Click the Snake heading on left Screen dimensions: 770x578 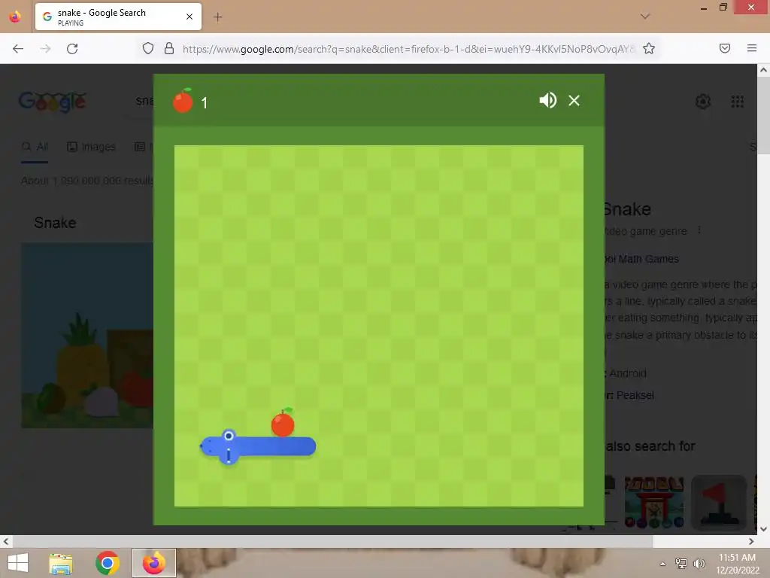click(55, 223)
